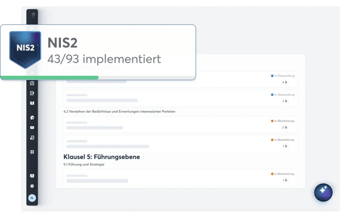Launch the sparkle AI assistant button
346x217 pixels.
pyautogui.click(x=323, y=193)
